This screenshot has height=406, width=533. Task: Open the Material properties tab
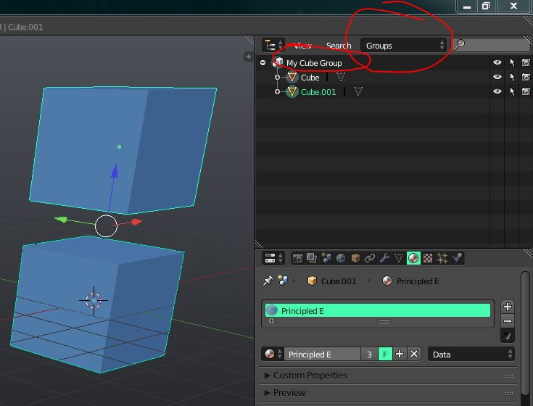tap(413, 259)
